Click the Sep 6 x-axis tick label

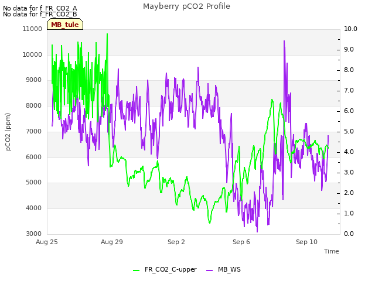pyautogui.click(x=241, y=242)
